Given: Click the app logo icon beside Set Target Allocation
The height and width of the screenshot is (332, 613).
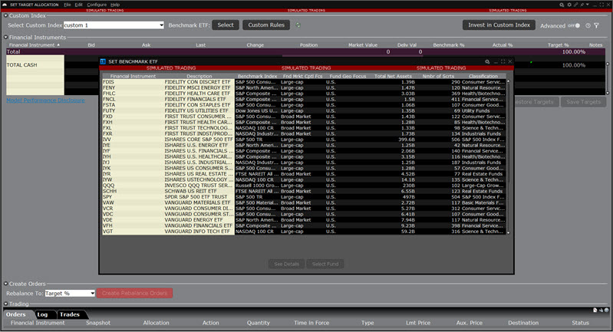Looking at the screenshot, I should (5, 5).
